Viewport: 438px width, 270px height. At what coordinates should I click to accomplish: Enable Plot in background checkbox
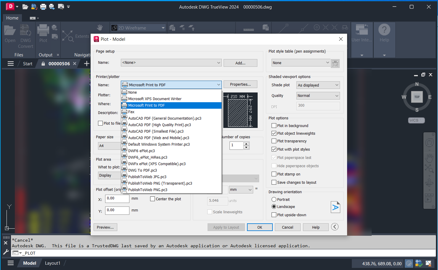(x=274, y=126)
